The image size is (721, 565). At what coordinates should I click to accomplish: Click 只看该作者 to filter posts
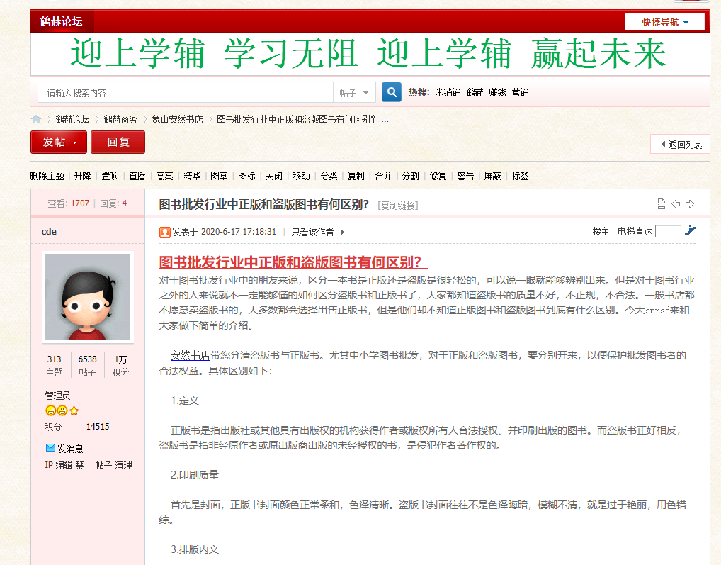[x=312, y=232]
